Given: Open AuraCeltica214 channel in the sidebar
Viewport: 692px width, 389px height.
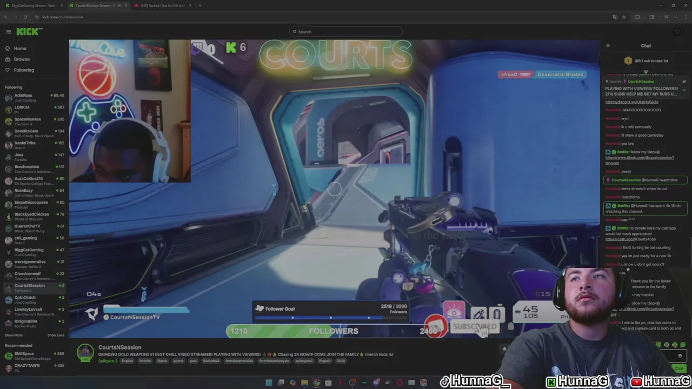Looking at the screenshot, I should [x=34, y=180].
